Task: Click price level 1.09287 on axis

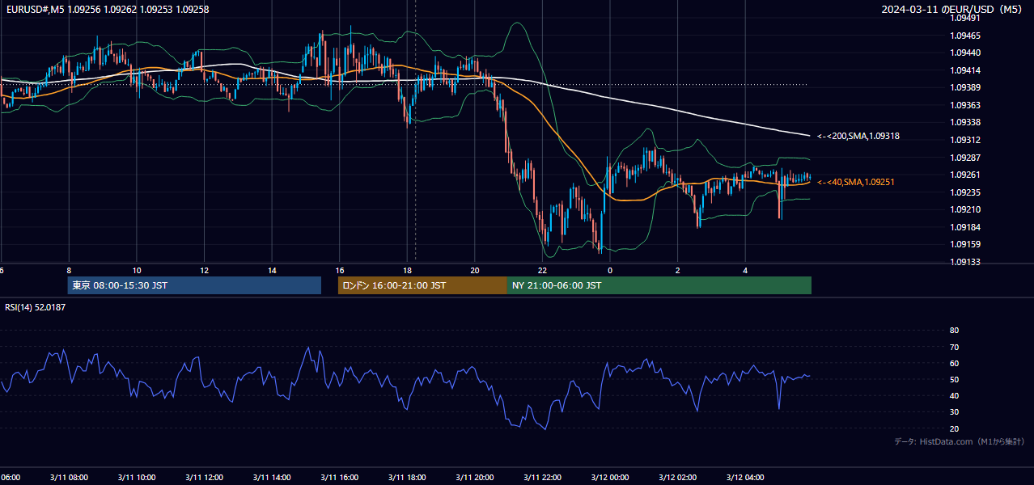Action: click(x=965, y=158)
